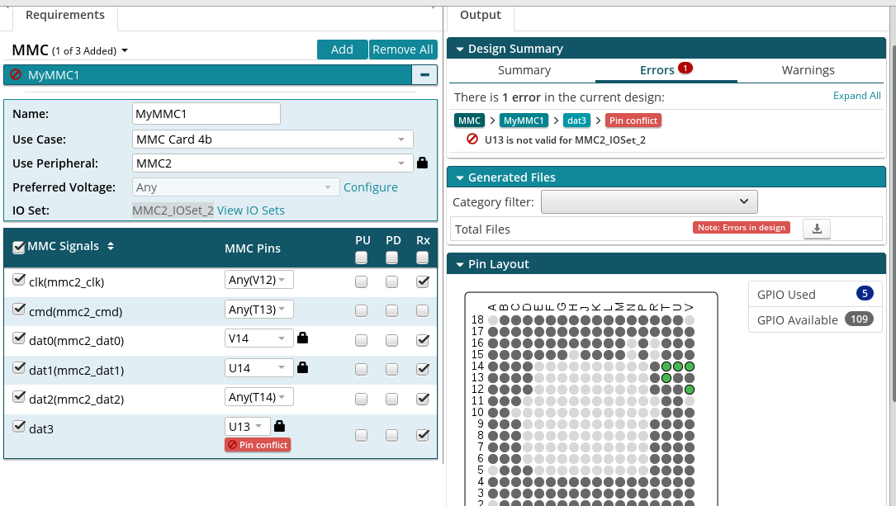Open the View IO Sets link
The width and height of the screenshot is (896, 506).
click(251, 210)
